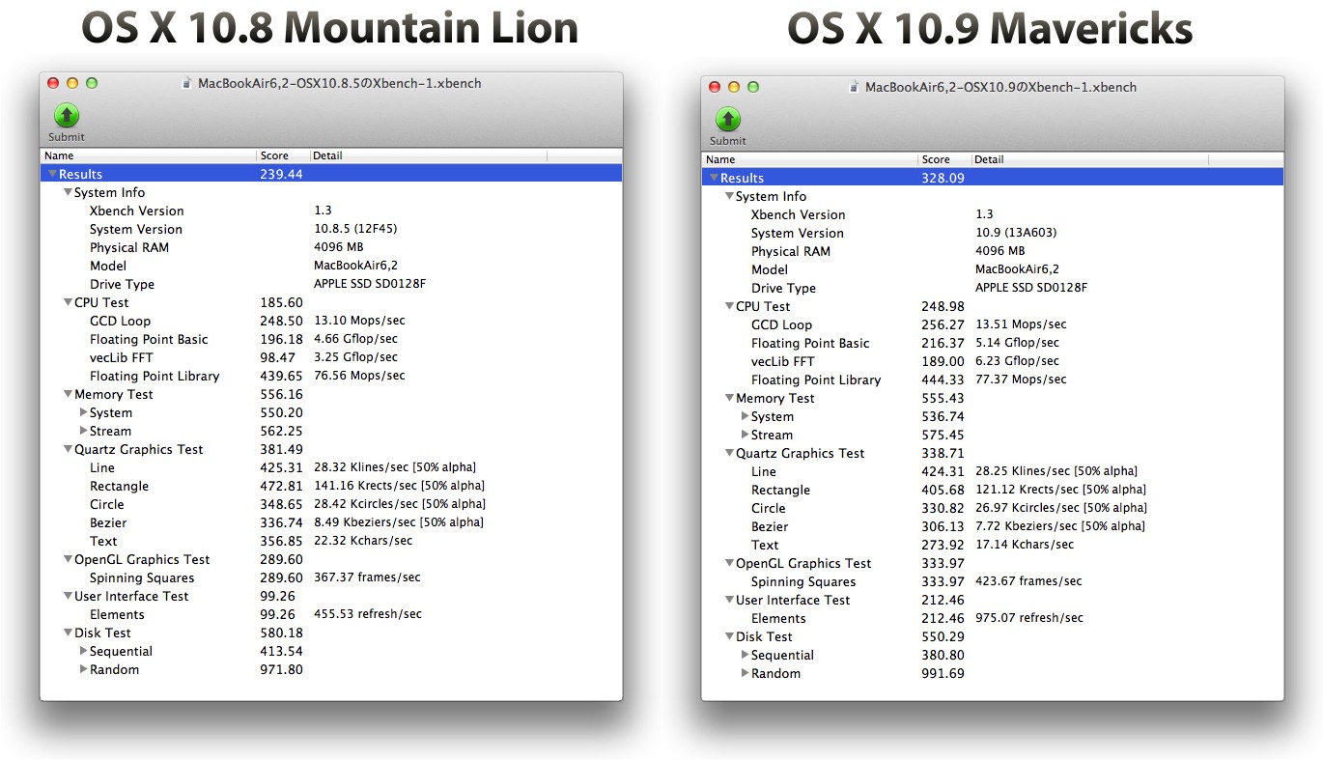
Task: Select the Elements row in the 10.8.5 window
Action: click(x=331, y=614)
